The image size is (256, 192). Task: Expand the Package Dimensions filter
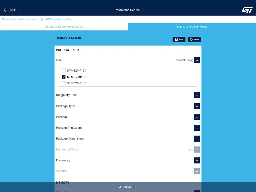(x=197, y=139)
